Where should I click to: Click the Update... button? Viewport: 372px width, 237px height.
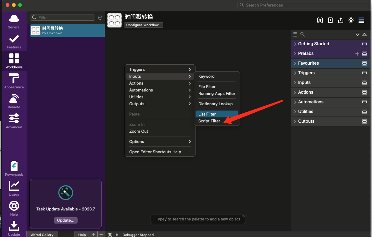[66, 220]
